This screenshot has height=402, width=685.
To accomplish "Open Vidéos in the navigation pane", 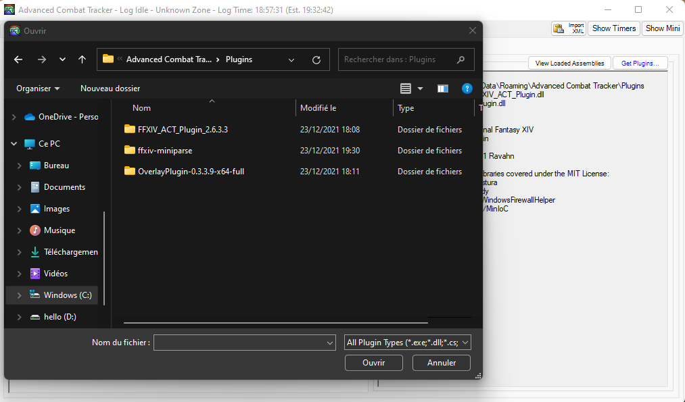I will [55, 273].
